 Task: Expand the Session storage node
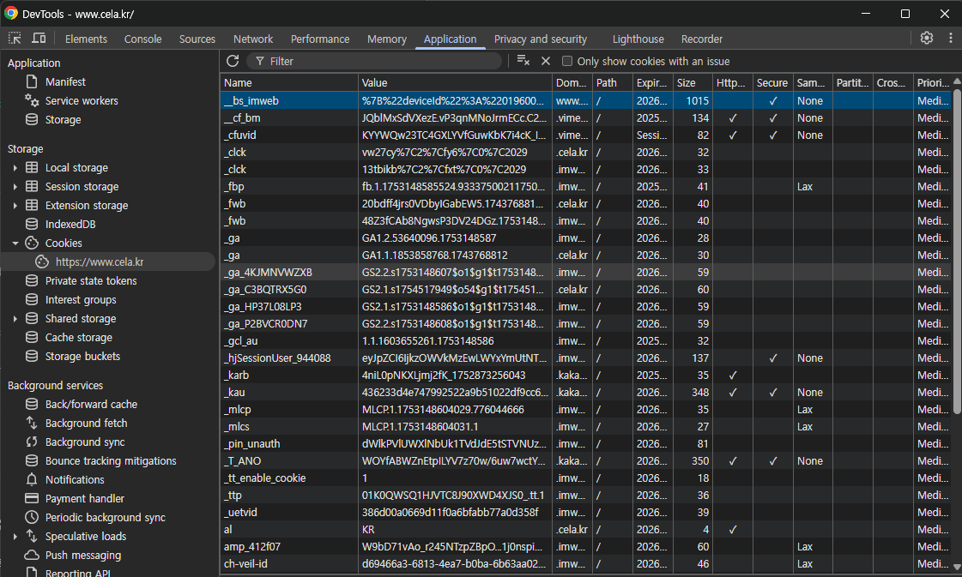point(15,187)
